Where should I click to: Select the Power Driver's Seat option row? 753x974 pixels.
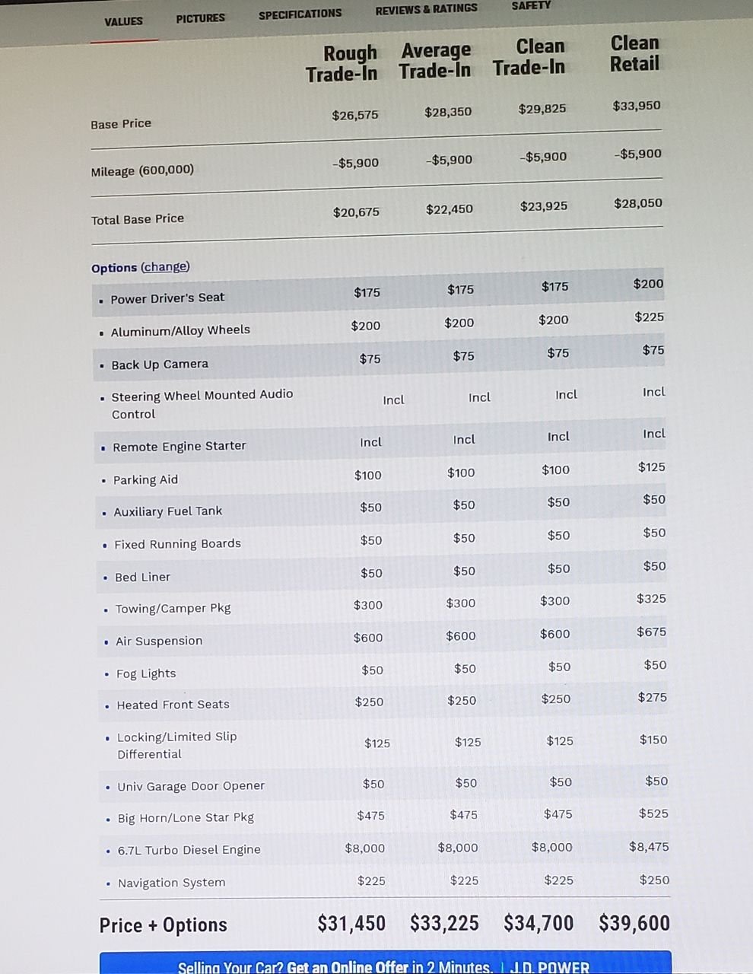[x=167, y=298]
